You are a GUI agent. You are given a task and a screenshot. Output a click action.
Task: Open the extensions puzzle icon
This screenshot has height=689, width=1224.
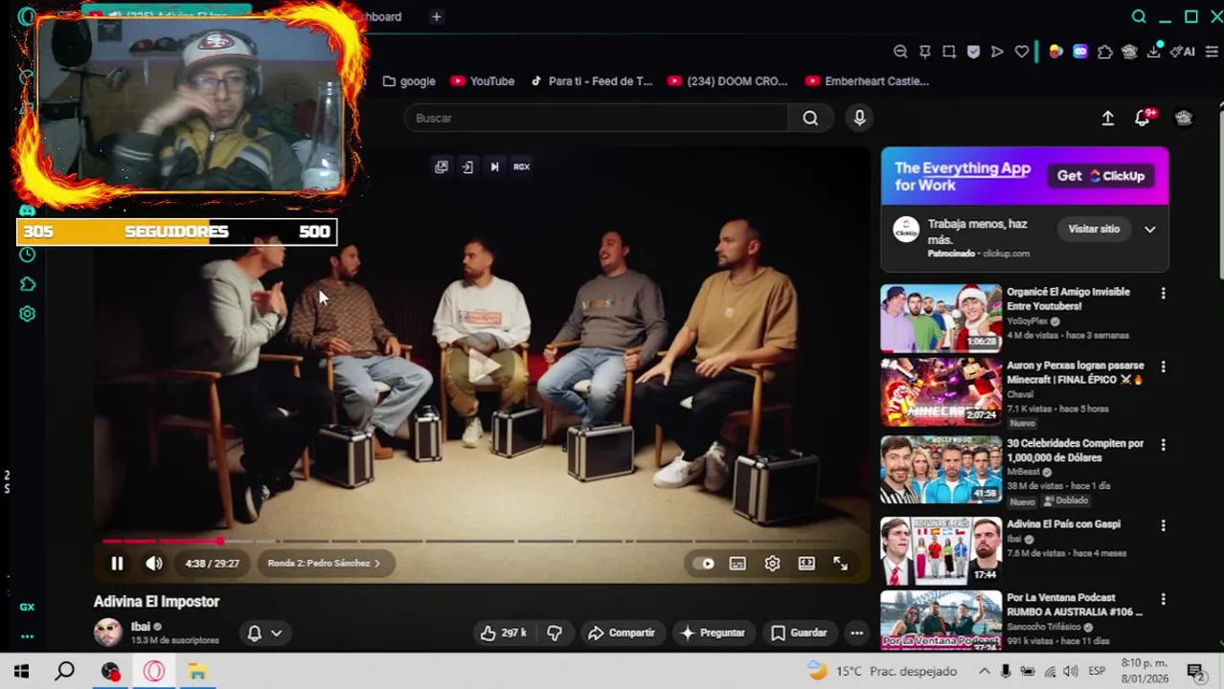1105,52
